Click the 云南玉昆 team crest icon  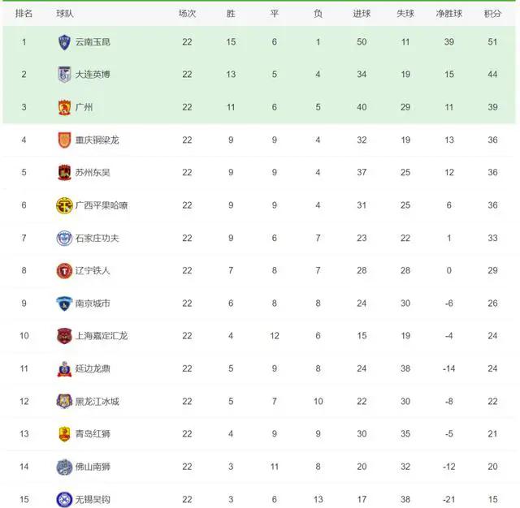coord(64,42)
